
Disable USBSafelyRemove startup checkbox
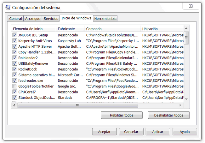(14, 63)
